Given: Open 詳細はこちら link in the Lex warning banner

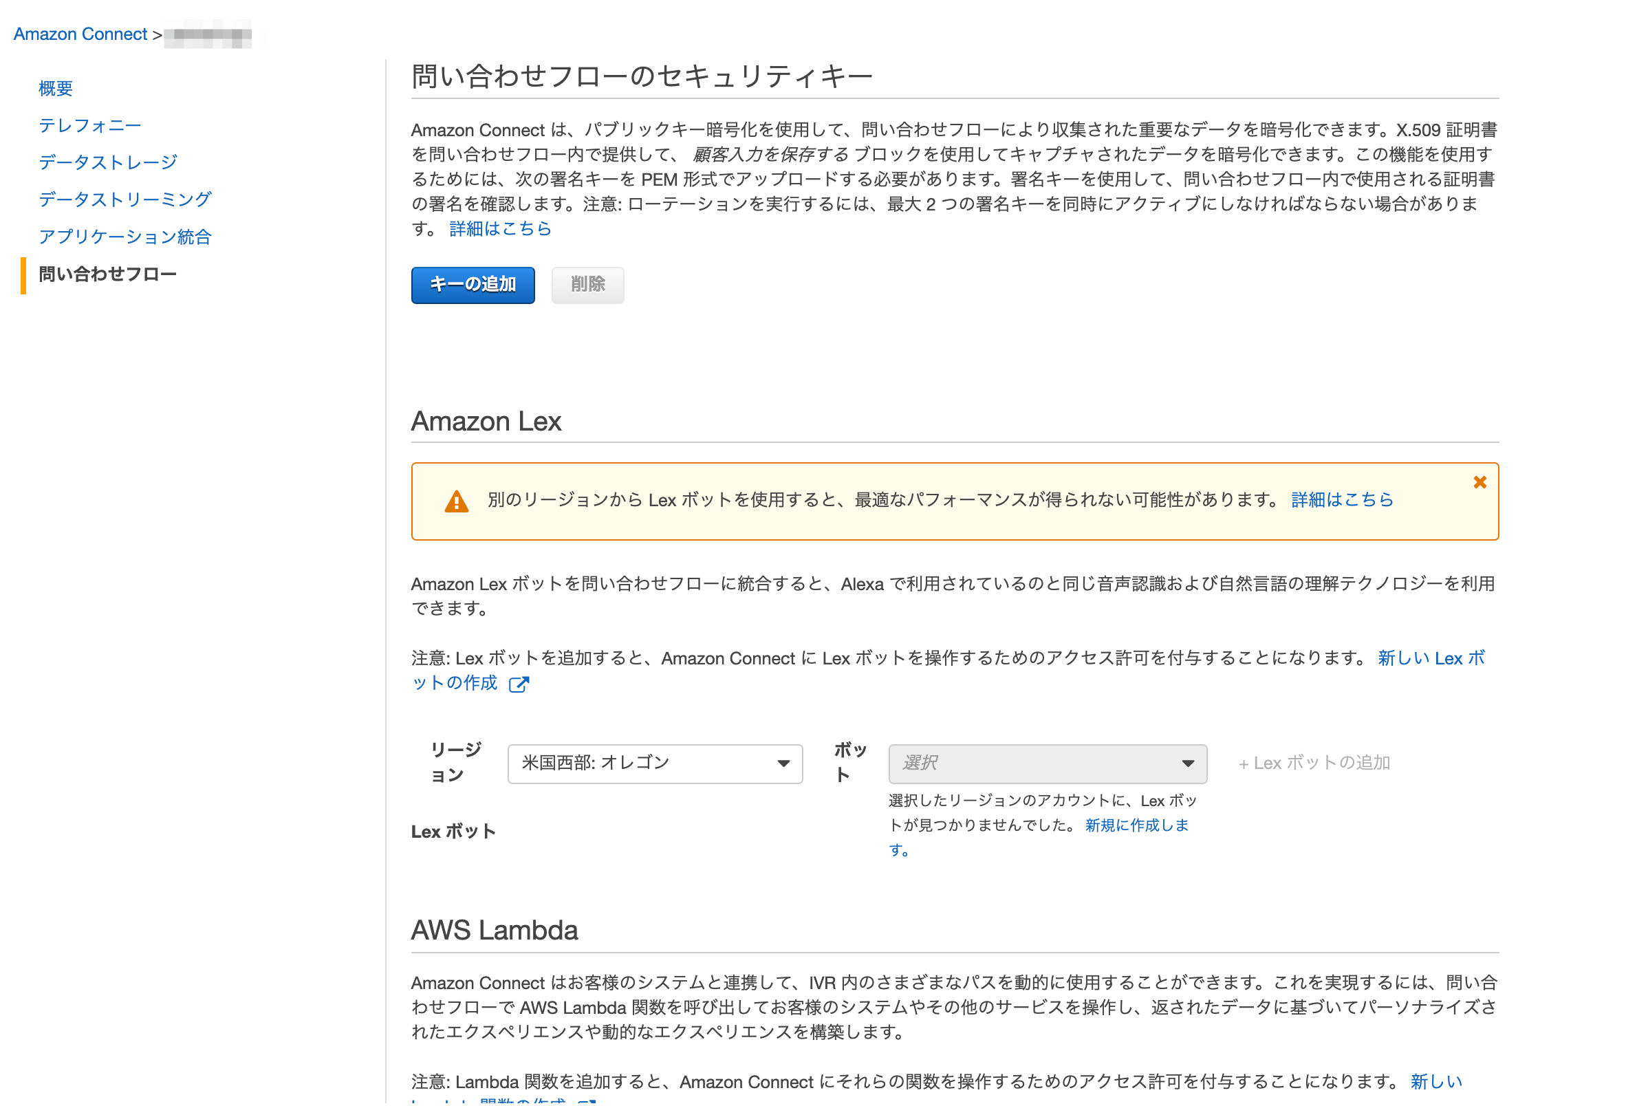Looking at the screenshot, I should point(1341,499).
